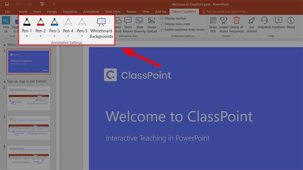This screenshot has height=170, width=303.
Task: Open the File tab
Action: [7, 12]
